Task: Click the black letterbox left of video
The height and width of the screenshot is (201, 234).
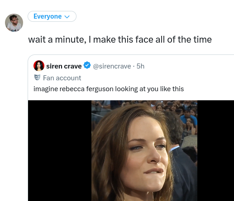Action: (x=60, y=151)
